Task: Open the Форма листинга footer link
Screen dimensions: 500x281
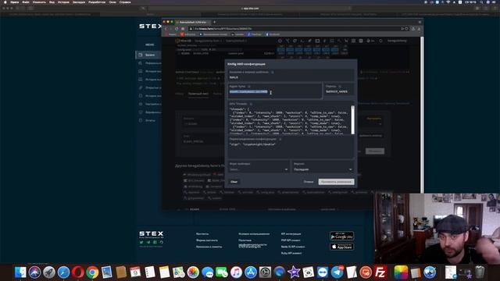Action: pyautogui.click(x=207, y=240)
